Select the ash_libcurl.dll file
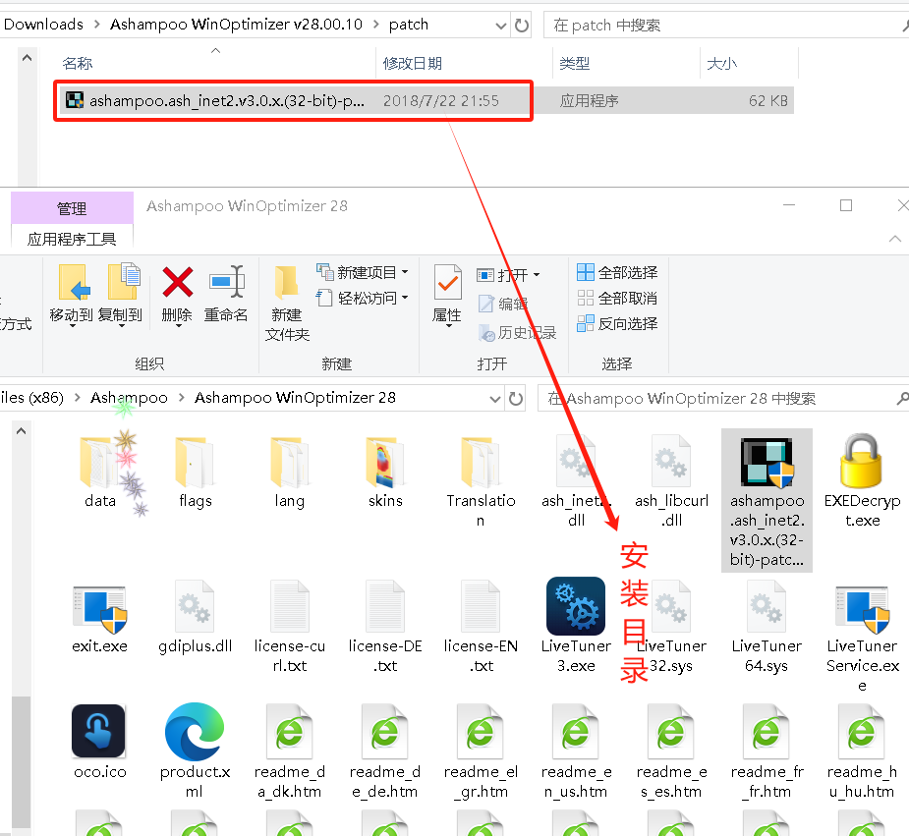Image resolution: width=909 pixels, height=836 pixels. click(x=671, y=480)
